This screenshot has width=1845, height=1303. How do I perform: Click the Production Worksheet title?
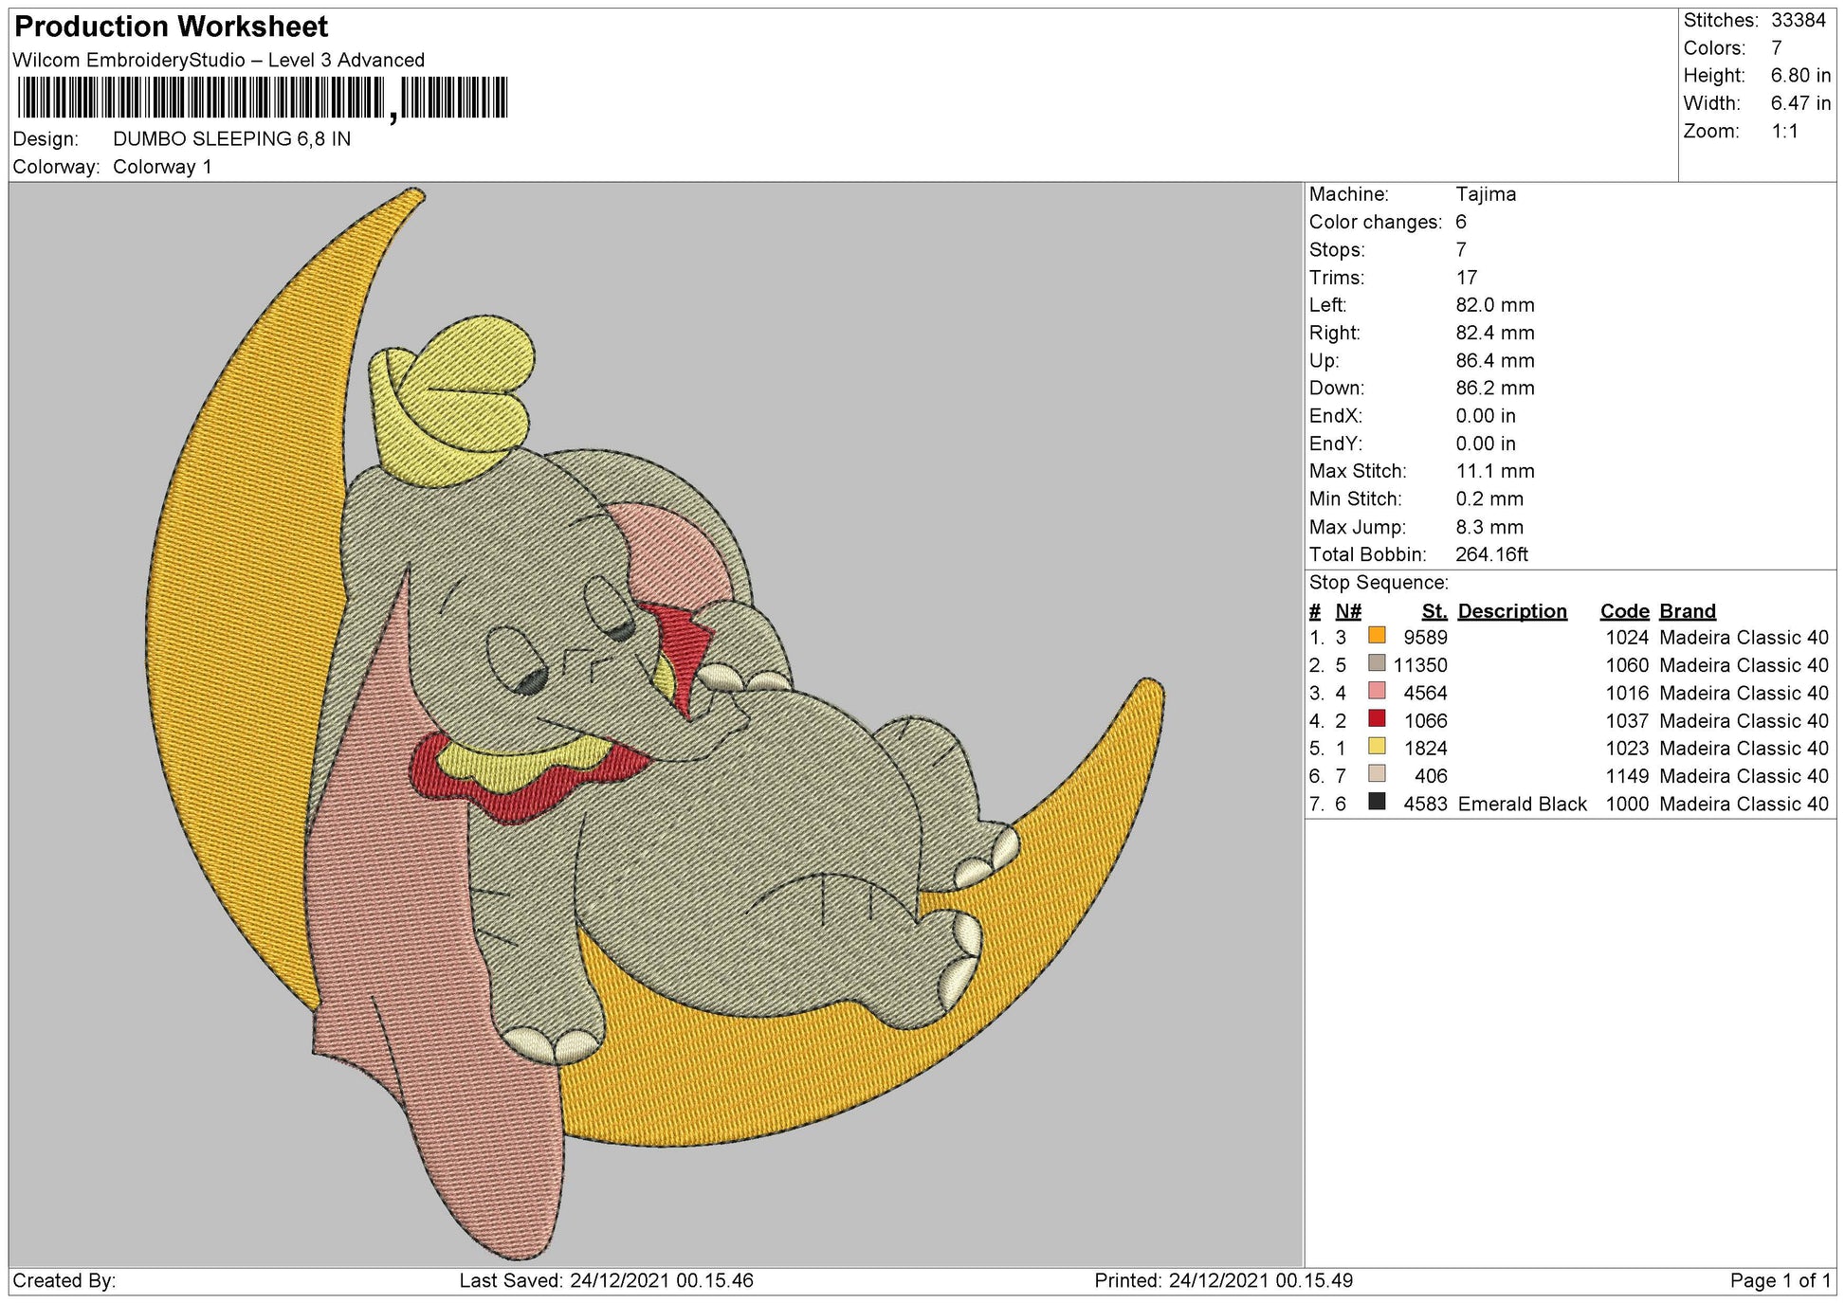pos(169,26)
